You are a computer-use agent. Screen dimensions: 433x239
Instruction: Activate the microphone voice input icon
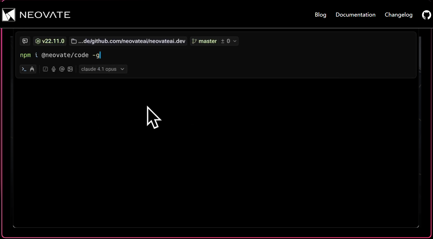(54, 69)
